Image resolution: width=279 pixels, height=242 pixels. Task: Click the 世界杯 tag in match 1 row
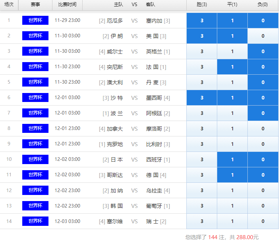[35, 20]
